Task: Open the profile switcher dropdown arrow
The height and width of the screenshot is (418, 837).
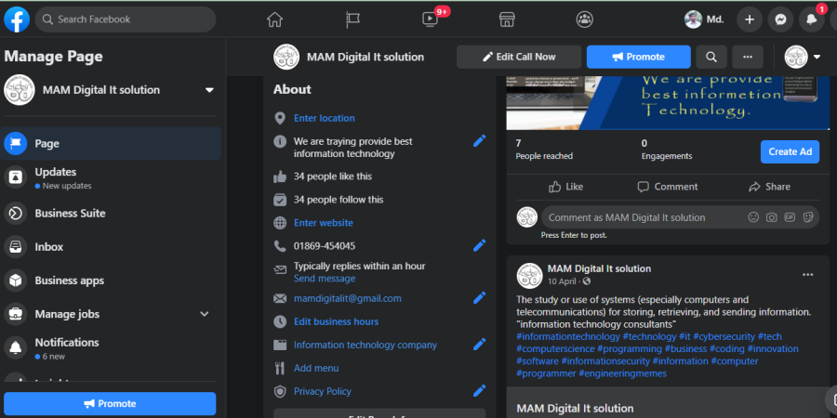Action: click(817, 57)
